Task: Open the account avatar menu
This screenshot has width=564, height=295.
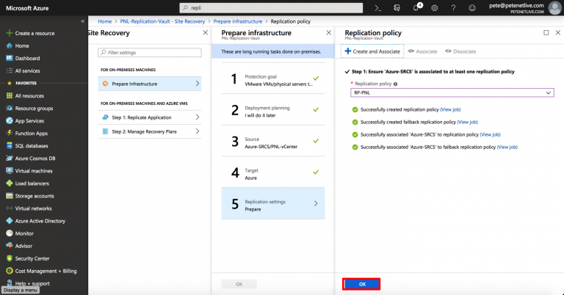Action: pos(554,8)
